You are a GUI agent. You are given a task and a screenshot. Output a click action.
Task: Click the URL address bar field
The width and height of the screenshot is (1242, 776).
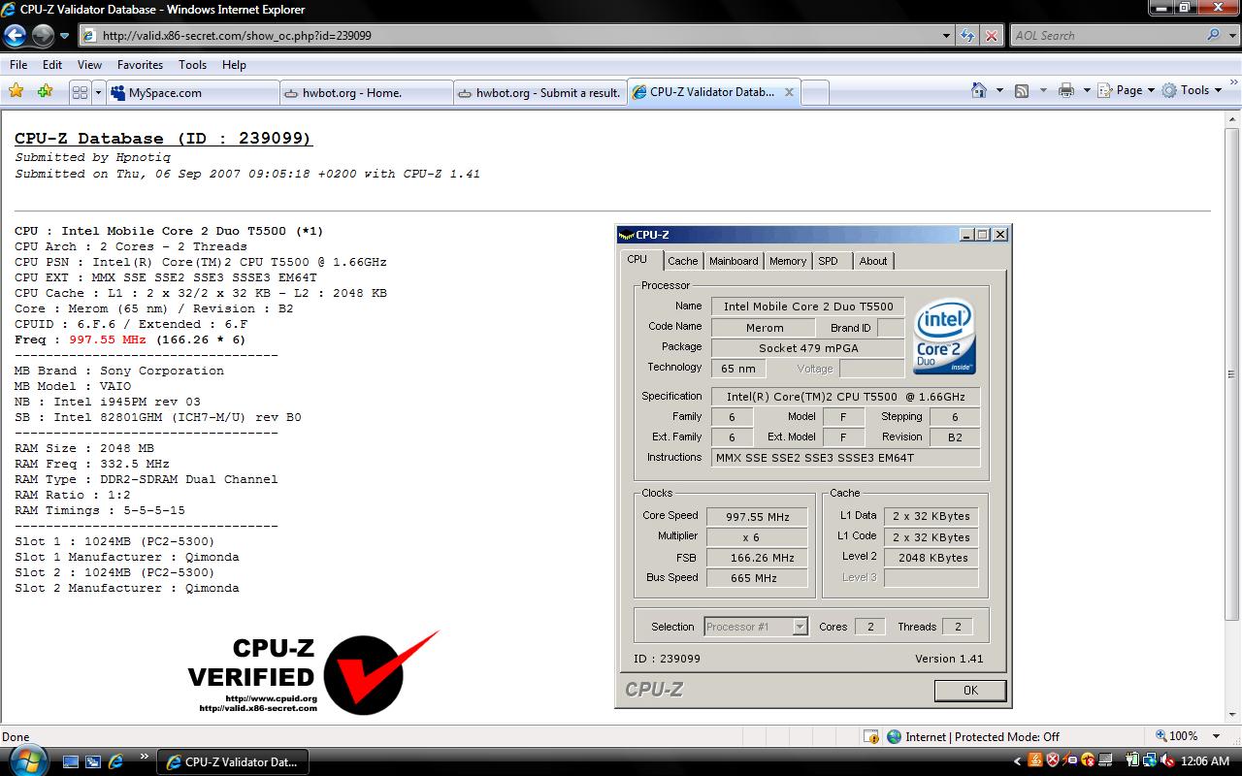[510, 36]
